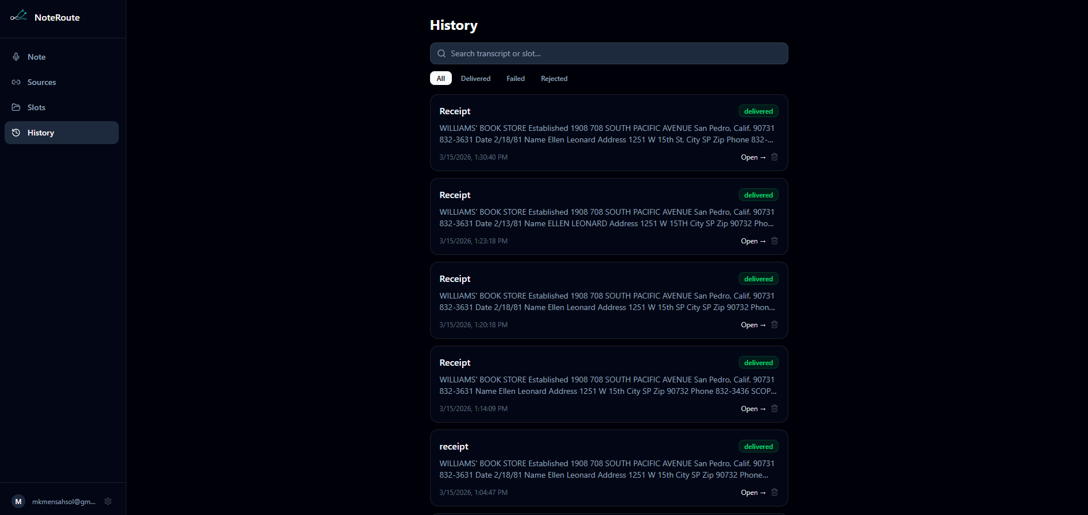The height and width of the screenshot is (515, 1088).
Task: Delete the receipt from 1:23:18 PM
Action: point(775,241)
